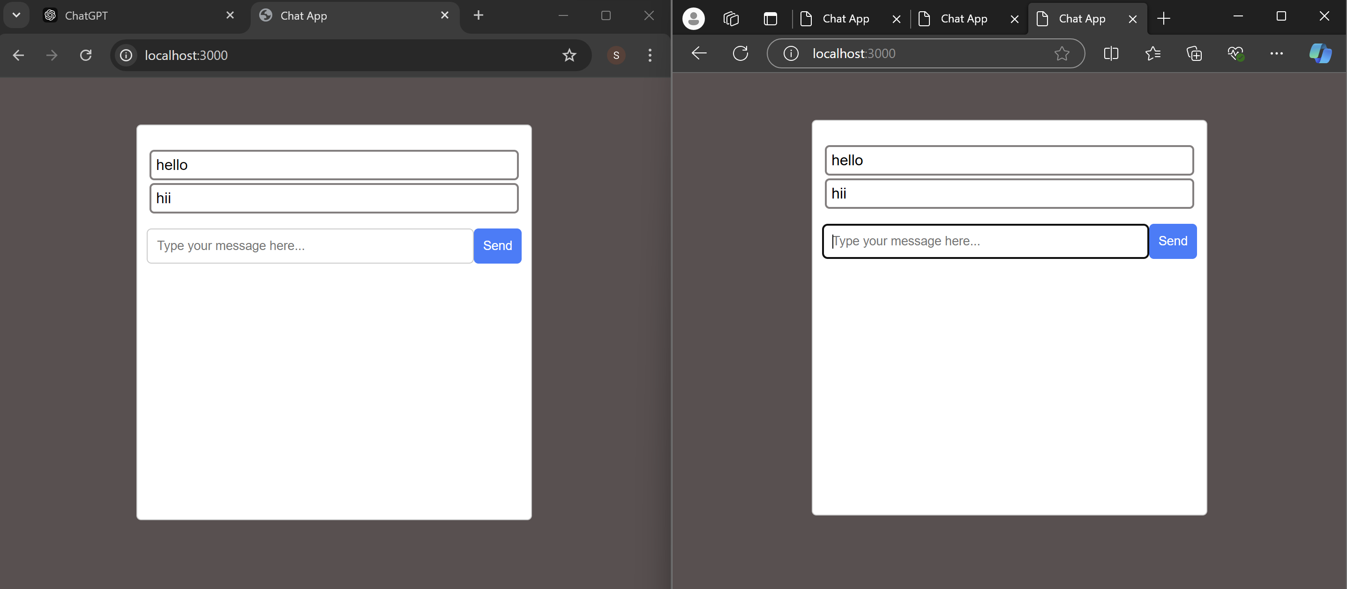The height and width of the screenshot is (589, 1347).
Task: Open Chrome's three-dot menu
Action: tap(650, 55)
